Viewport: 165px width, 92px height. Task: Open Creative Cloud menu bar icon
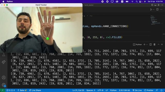(x=117, y=2)
